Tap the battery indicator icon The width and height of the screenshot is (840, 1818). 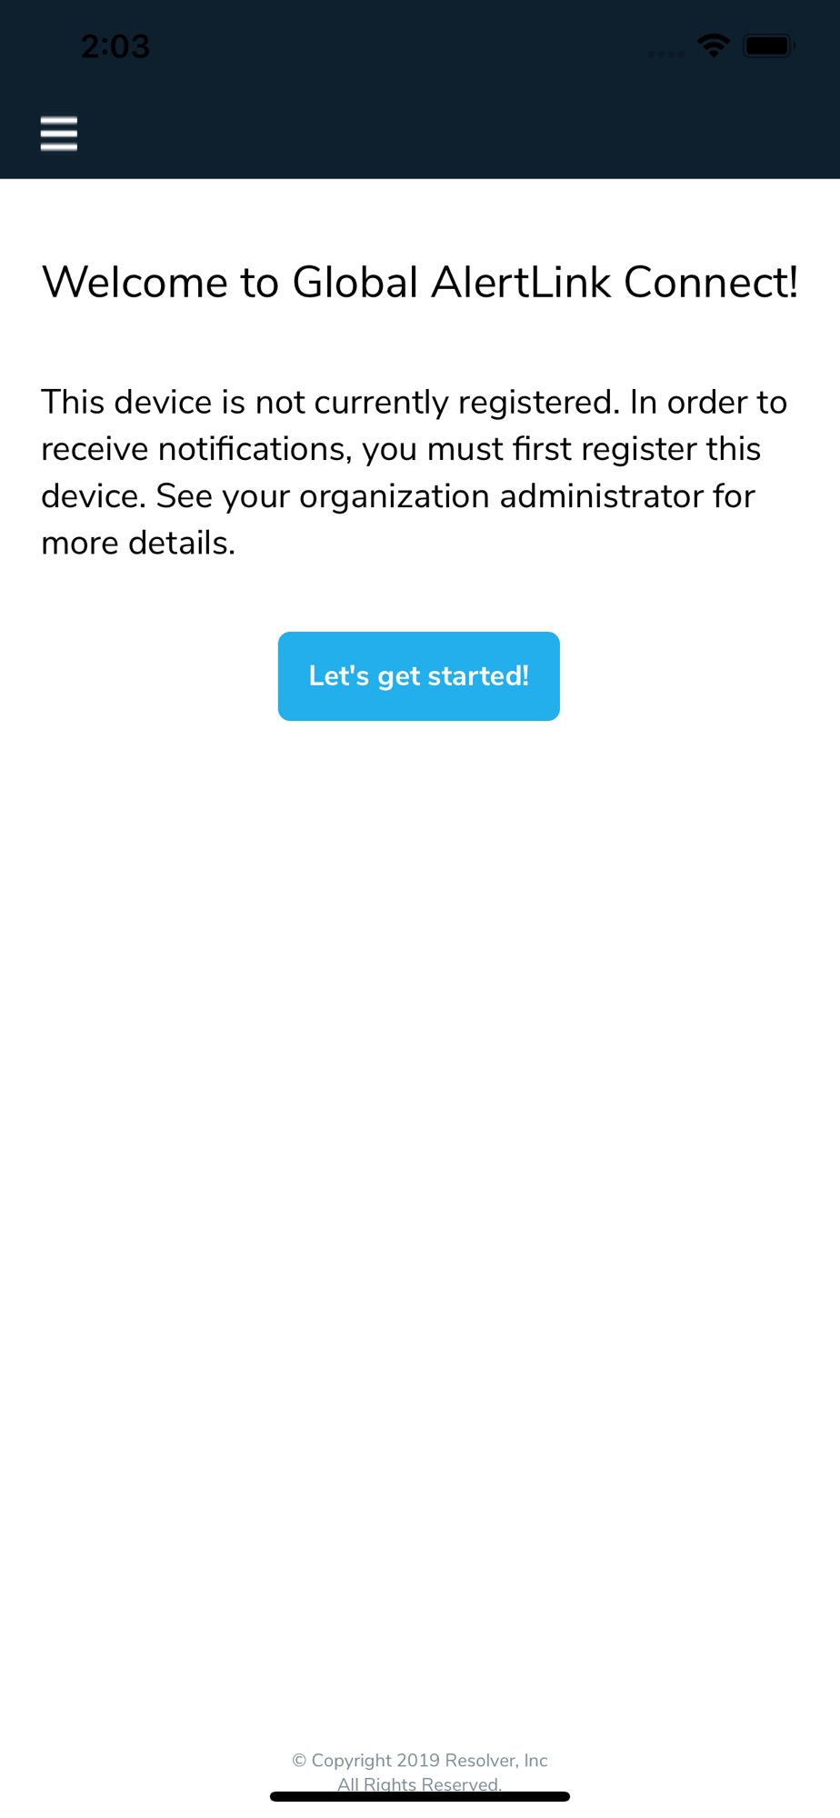(769, 45)
